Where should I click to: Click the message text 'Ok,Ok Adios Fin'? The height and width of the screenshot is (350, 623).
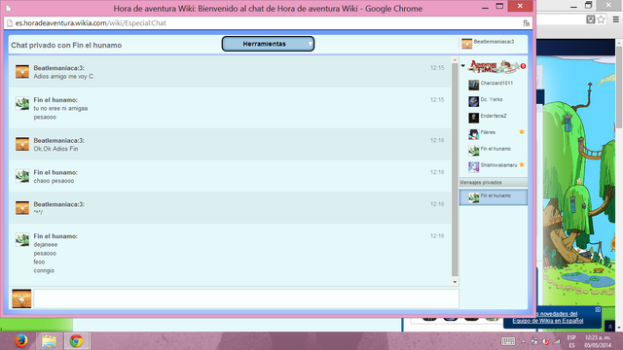point(55,149)
